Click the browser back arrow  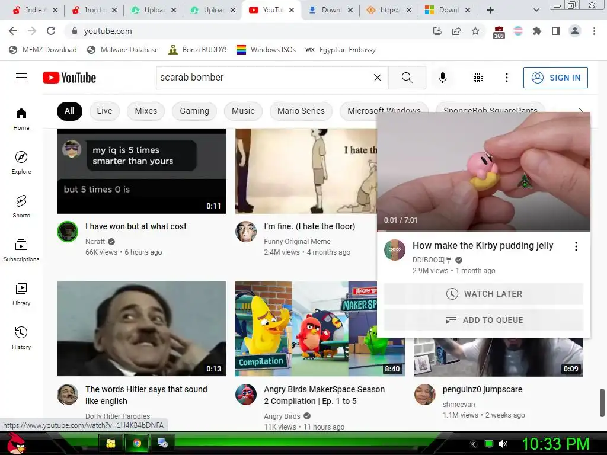click(13, 31)
